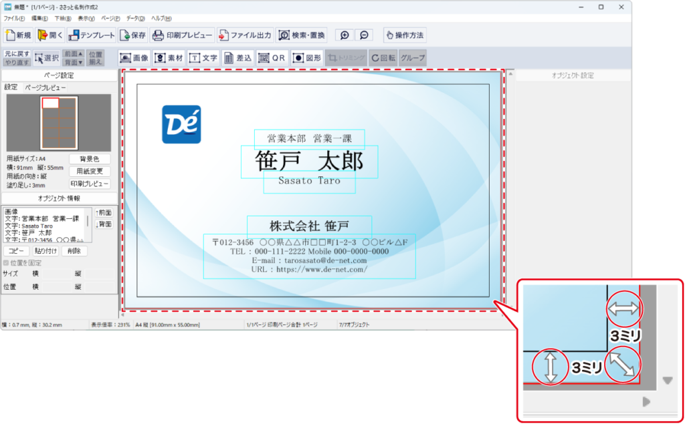Open the 素材 materials tool
The height and width of the screenshot is (424, 685).
pyautogui.click(x=169, y=58)
